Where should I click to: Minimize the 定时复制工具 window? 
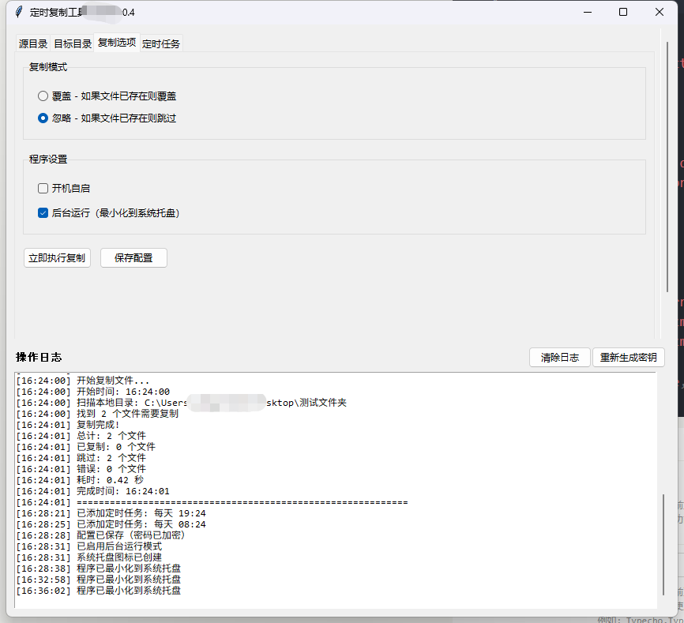pyautogui.click(x=588, y=13)
